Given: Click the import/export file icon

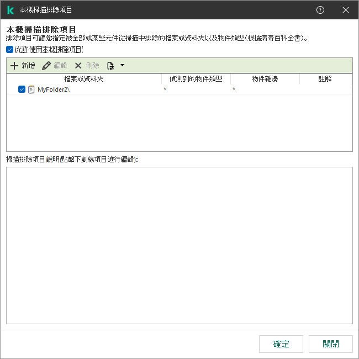Looking at the screenshot, I should tap(110, 66).
